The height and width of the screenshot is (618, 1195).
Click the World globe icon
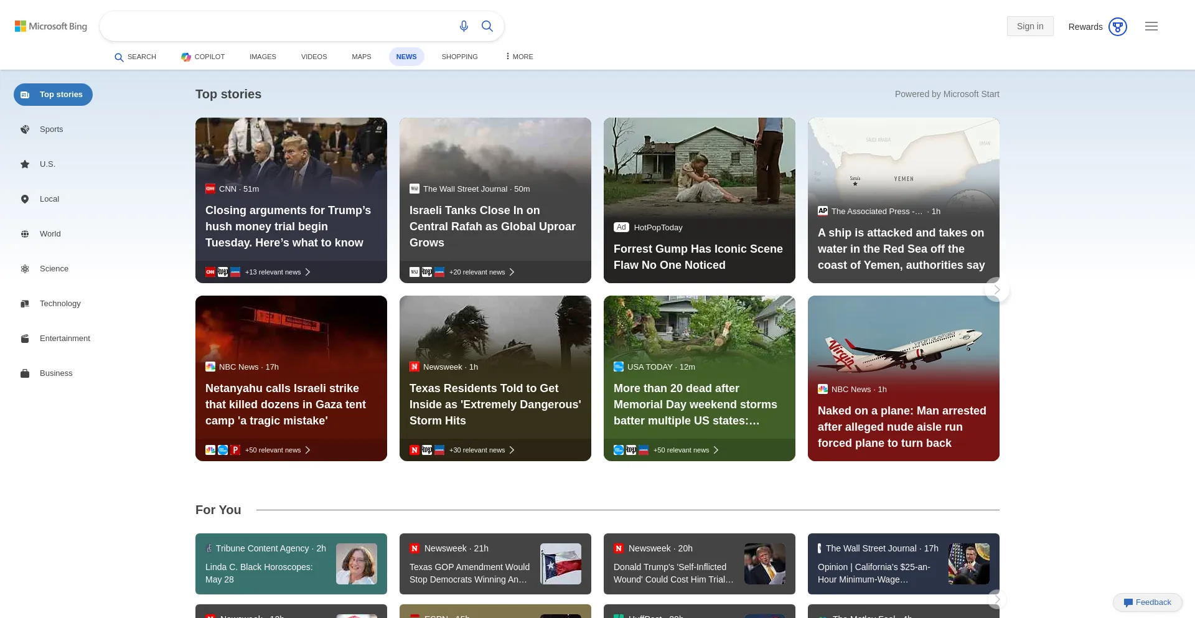(25, 234)
